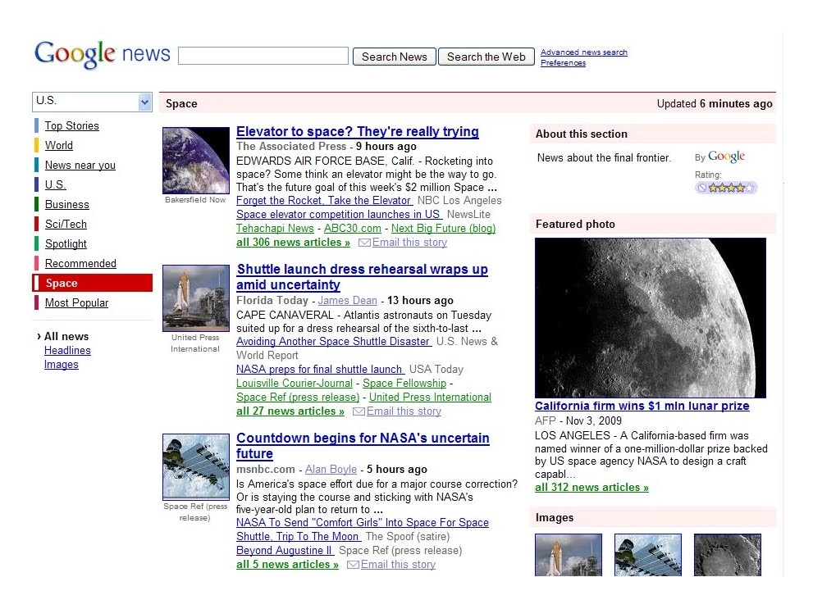Switch to the Images view

[62, 365]
